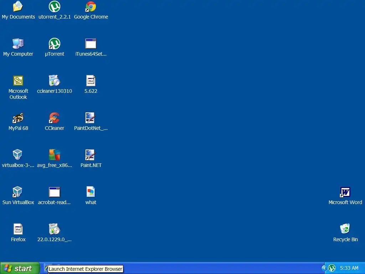The image size is (365, 274).
Task: Expand hidden system tray icons arrow
Action: click(324, 268)
